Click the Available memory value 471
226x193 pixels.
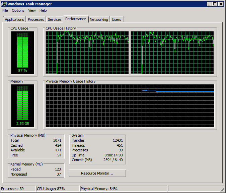pos(58,150)
